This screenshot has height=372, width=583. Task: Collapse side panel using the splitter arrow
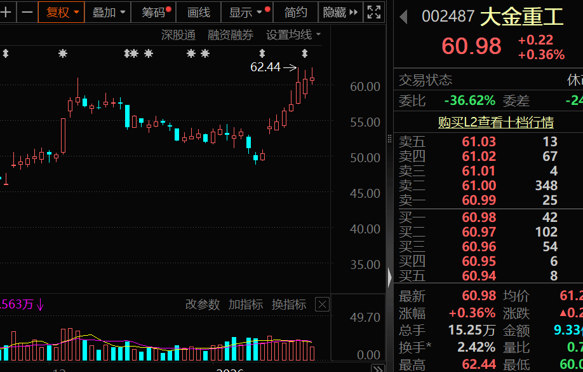coord(389,277)
